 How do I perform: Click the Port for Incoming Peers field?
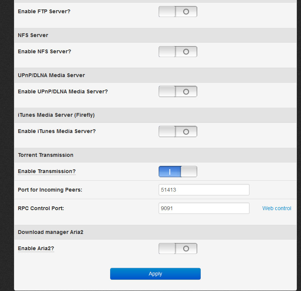pos(204,190)
